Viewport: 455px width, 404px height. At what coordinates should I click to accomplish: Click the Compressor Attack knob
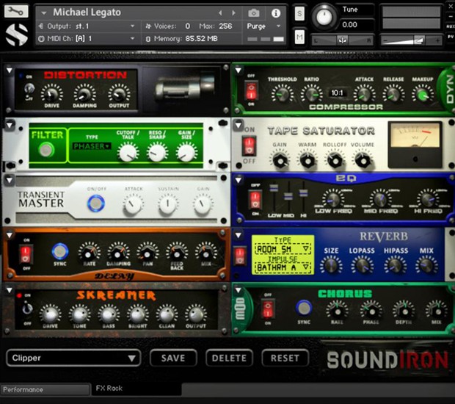364,95
